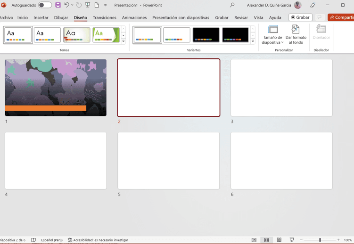Open the comments icon button
Screen dimensions: 354x244
320,17
